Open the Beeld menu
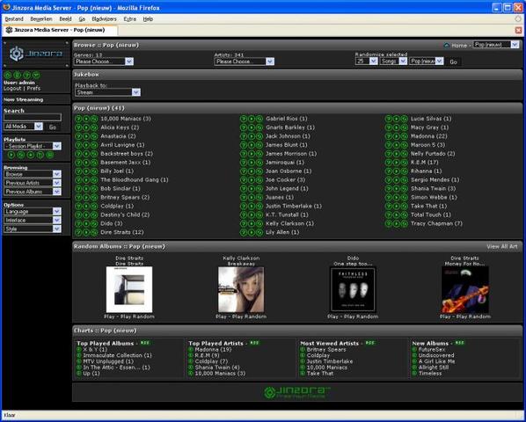Viewport: 526px width, 422px height. (x=65, y=19)
